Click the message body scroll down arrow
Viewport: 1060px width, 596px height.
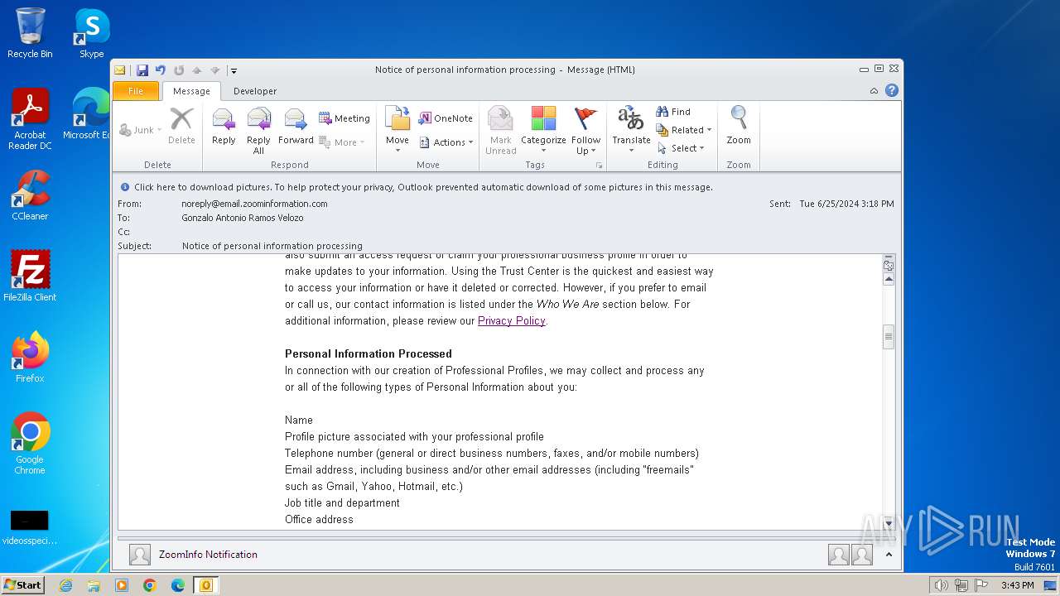(889, 523)
